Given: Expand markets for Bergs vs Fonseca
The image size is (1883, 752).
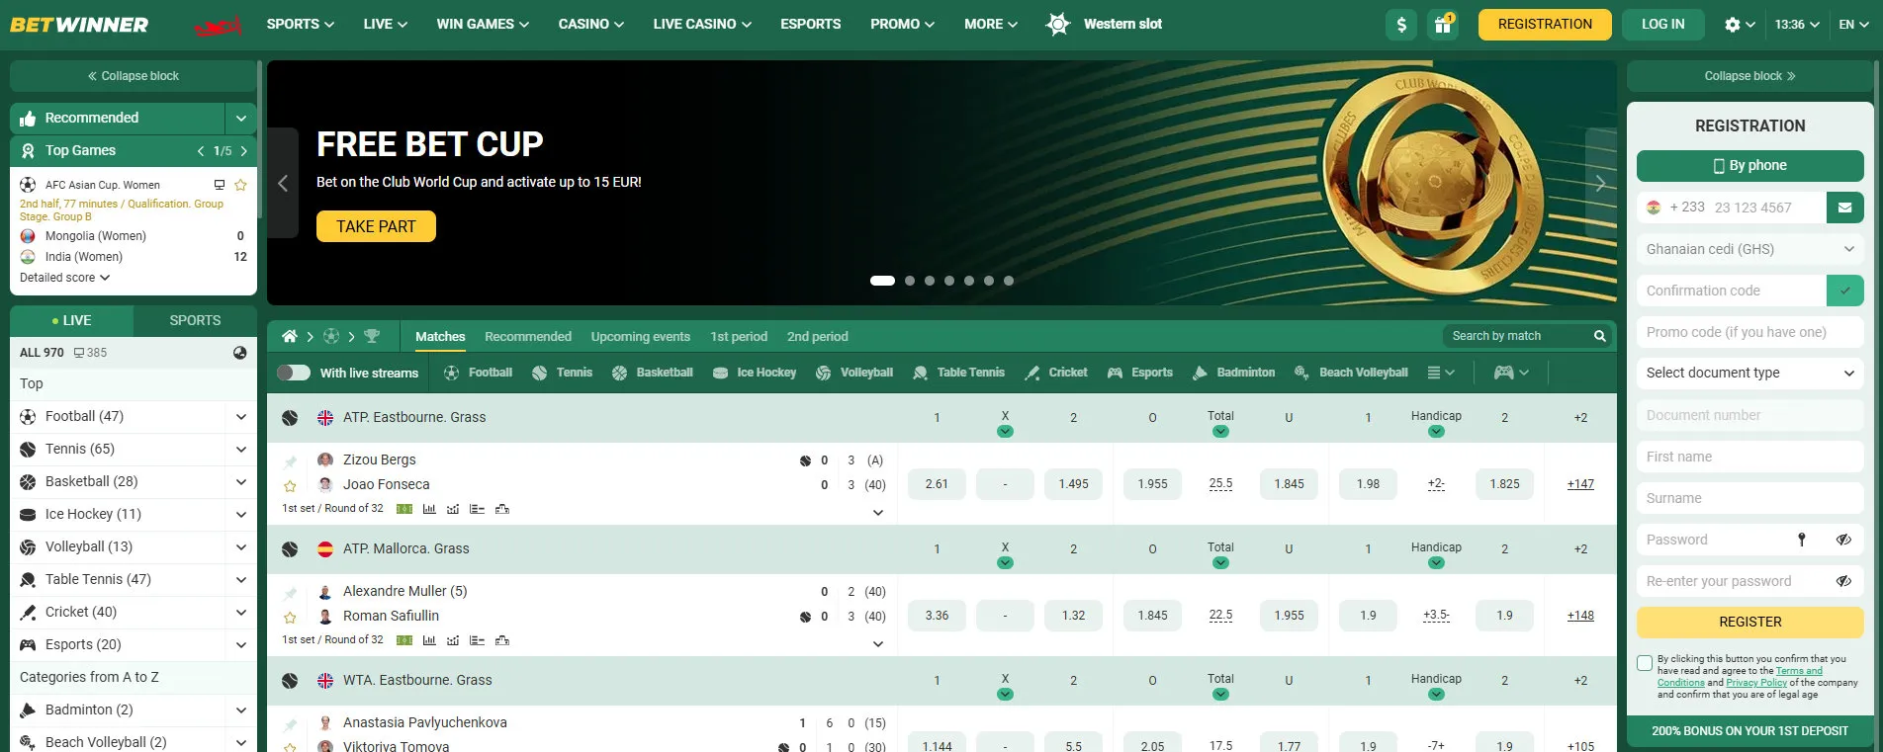Looking at the screenshot, I should pyautogui.click(x=878, y=513).
